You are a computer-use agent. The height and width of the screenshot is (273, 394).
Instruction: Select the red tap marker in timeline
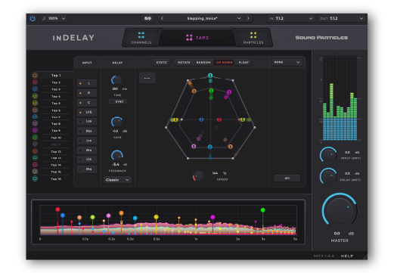pyautogui.click(x=57, y=209)
